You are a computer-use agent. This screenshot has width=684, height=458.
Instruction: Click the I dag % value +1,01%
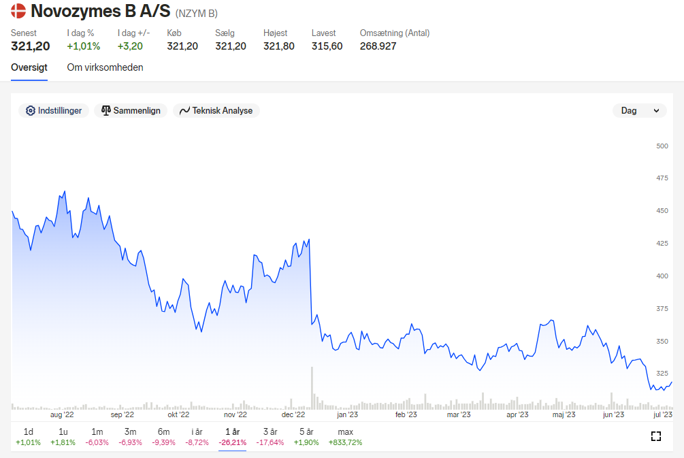click(83, 46)
